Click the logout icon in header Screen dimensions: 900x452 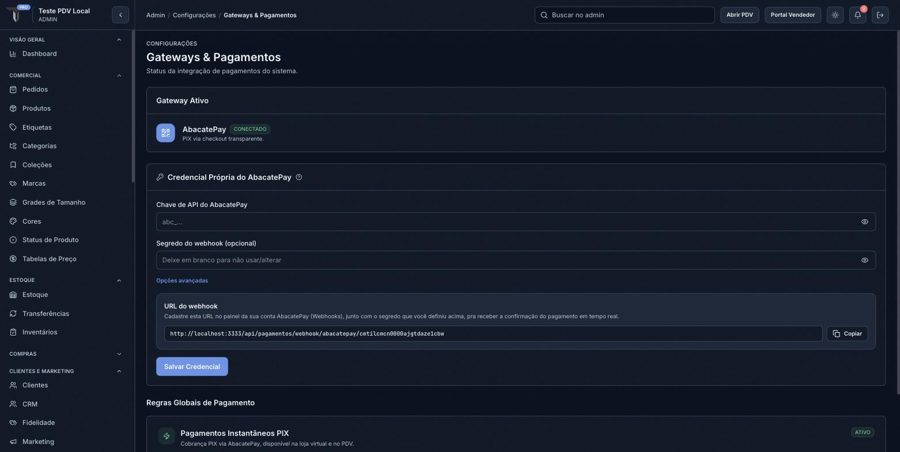880,15
